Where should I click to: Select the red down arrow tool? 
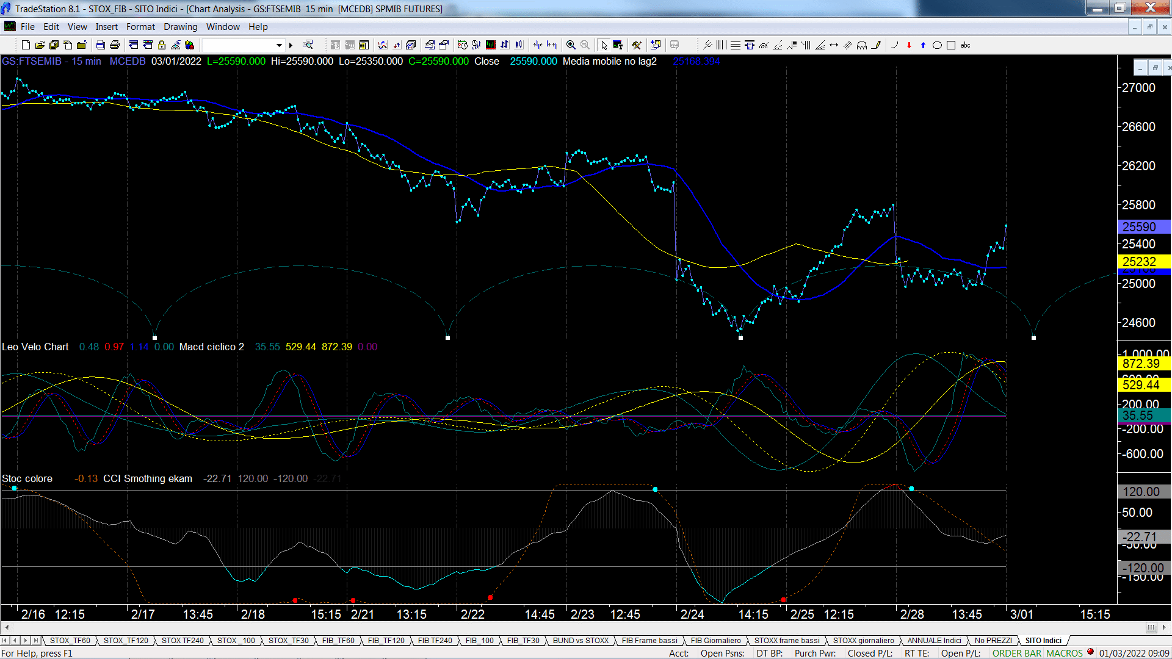point(909,45)
